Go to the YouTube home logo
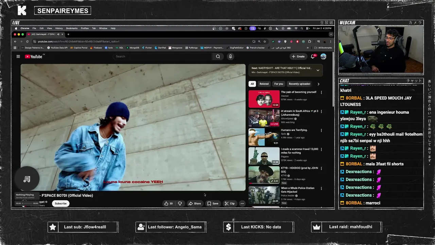This screenshot has height=245, width=435. [x=33, y=56]
